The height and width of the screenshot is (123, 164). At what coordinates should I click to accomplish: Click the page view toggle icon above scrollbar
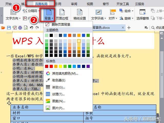[x=161, y=33]
